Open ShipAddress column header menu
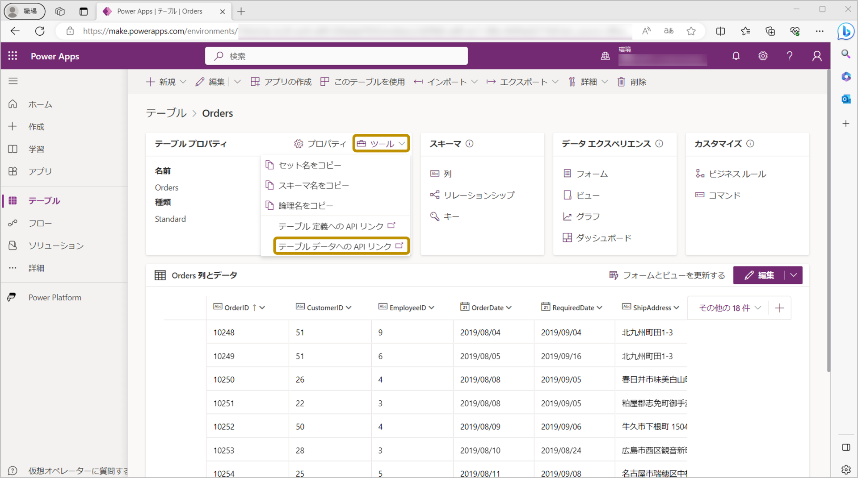This screenshot has height=478, width=858. 651,308
